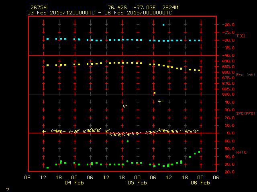Click the outlier green humidity point near 60

(128, 141)
